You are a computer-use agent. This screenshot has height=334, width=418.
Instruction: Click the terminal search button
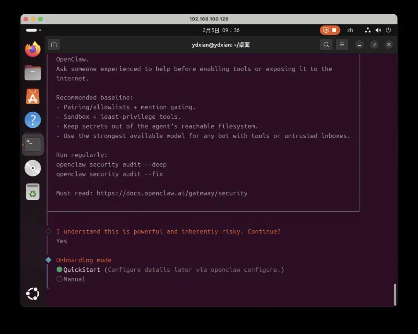pyautogui.click(x=326, y=45)
